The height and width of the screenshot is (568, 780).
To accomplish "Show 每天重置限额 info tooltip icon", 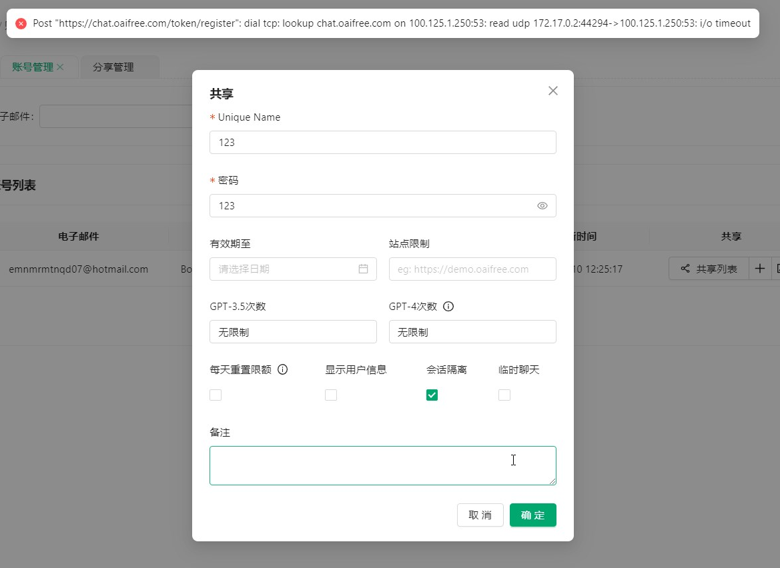I will (282, 369).
